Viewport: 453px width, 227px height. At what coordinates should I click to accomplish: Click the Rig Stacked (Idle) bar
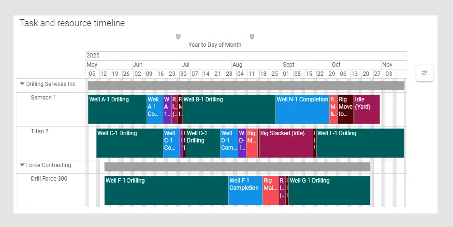pos(286,143)
